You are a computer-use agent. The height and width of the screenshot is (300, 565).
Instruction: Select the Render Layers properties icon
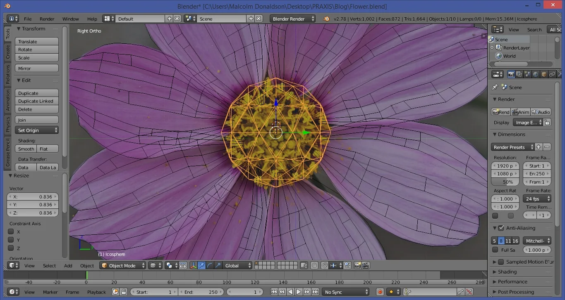click(x=520, y=74)
